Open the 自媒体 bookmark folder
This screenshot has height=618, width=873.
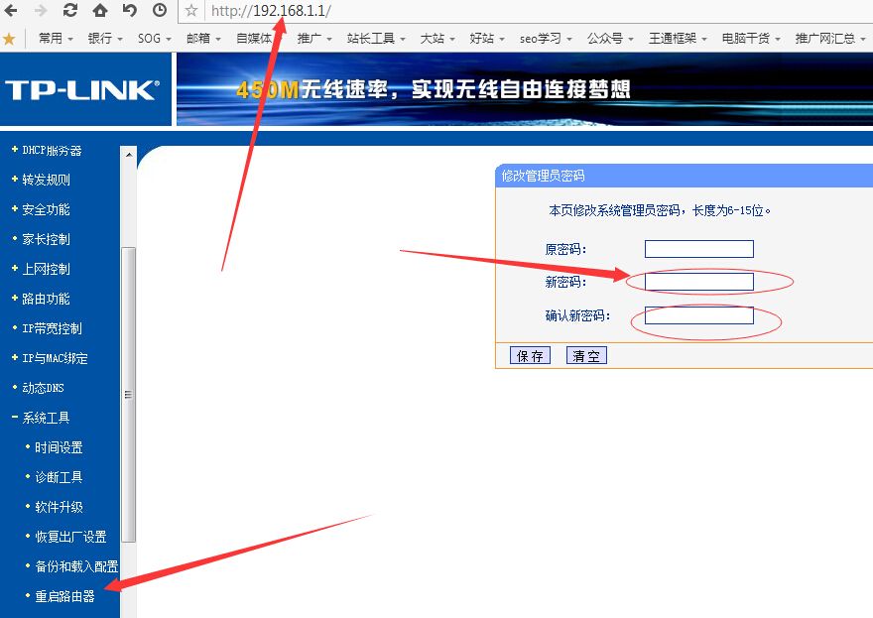point(258,39)
